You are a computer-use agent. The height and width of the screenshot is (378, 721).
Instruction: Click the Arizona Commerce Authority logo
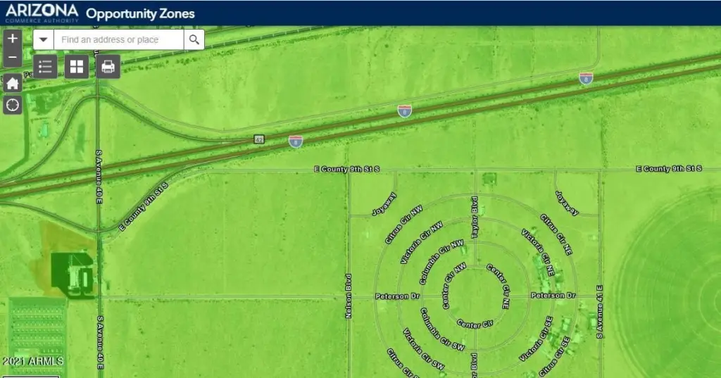coord(42,13)
